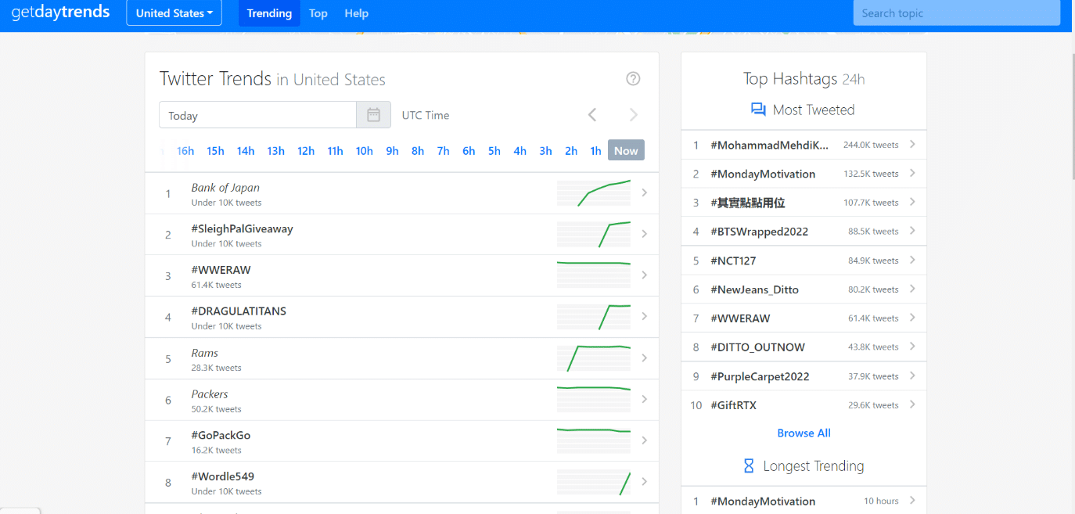Open #Wordle549 row chevron
Screen dimensions: 1075x514
tap(645, 482)
